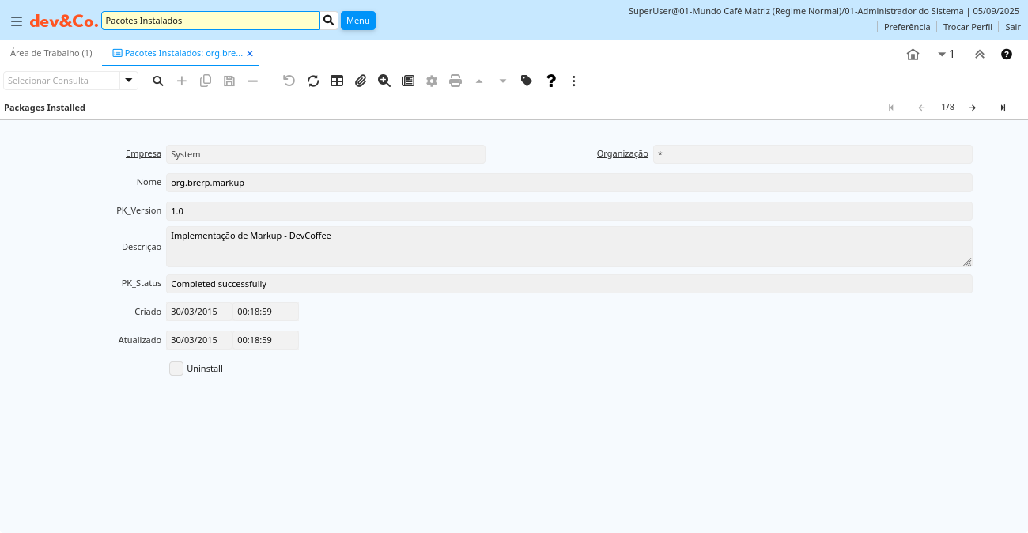Click the Preferência link

tap(906, 27)
